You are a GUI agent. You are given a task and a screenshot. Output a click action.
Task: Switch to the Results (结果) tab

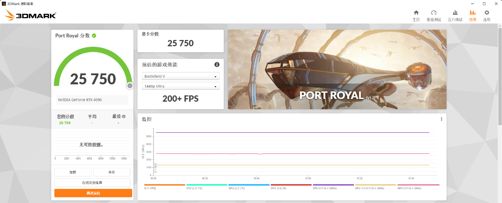point(472,15)
